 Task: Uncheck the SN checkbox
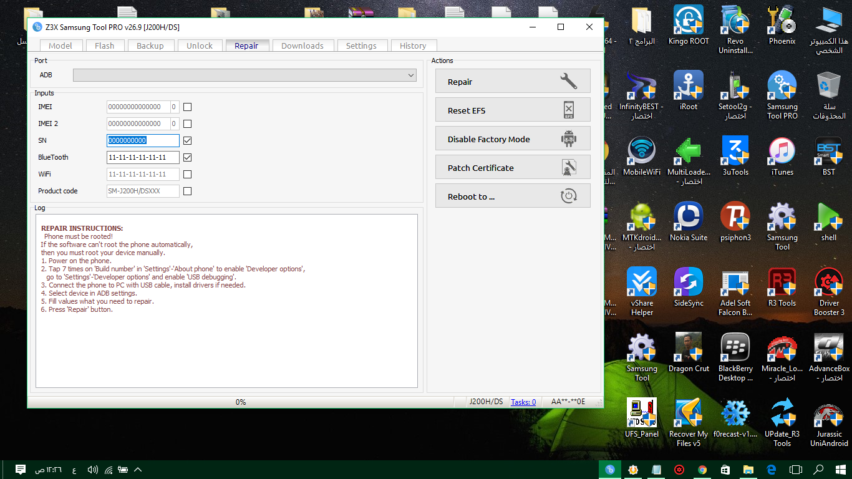(187, 140)
